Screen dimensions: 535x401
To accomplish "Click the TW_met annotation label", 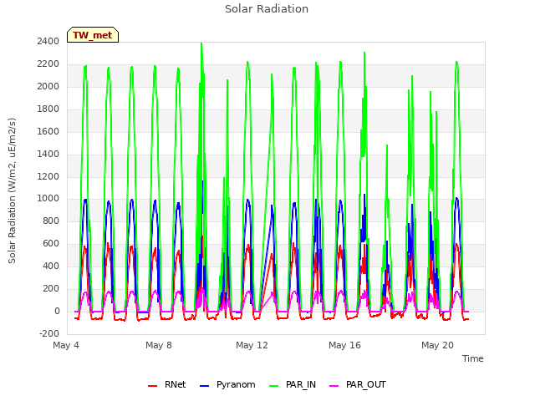I will tap(93, 35).
